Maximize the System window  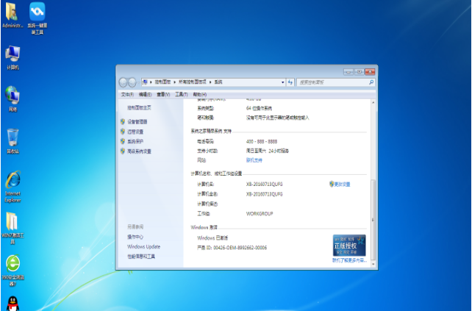[x=359, y=71]
